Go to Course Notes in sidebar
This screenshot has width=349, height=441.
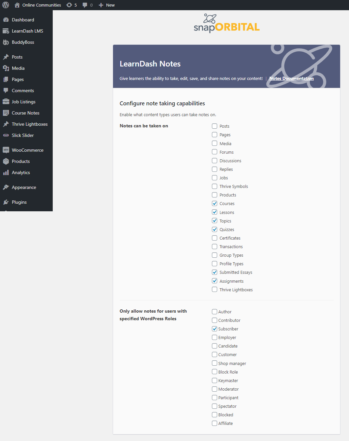point(25,113)
